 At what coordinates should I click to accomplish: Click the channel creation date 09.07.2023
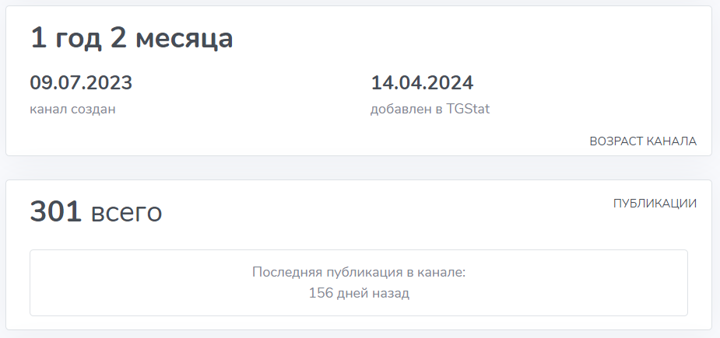pyautogui.click(x=81, y=82)
